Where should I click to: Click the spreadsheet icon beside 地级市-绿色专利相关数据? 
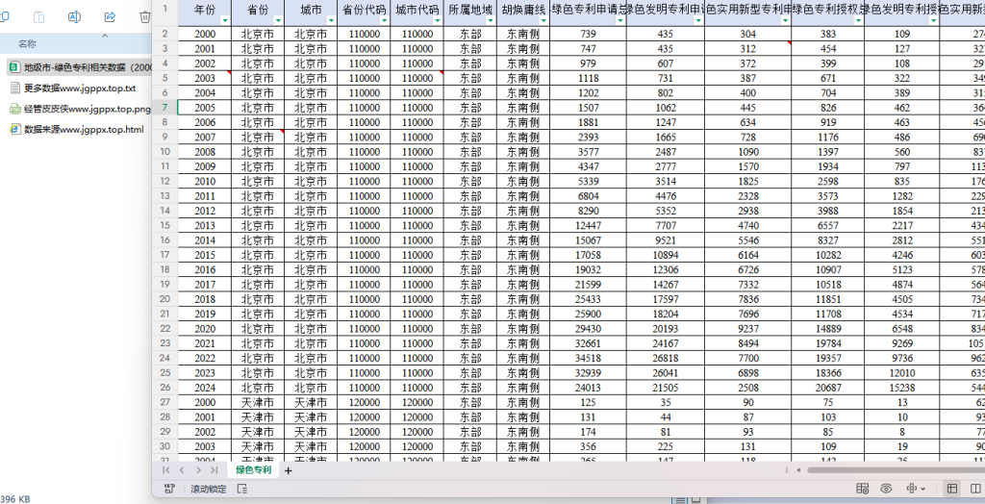[15, 67]
